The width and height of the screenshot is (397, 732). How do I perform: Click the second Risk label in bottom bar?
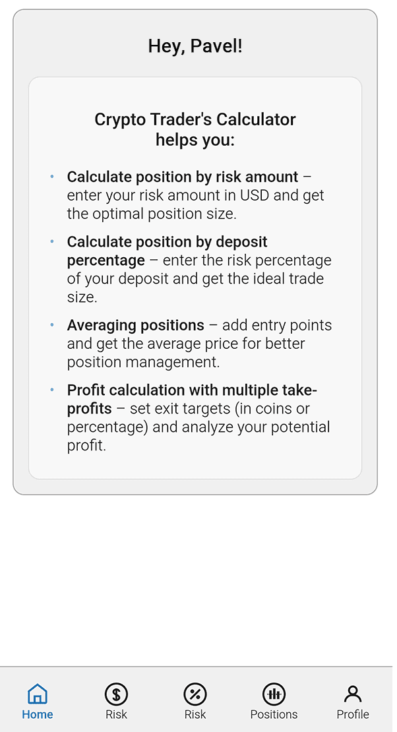point(195,714)
